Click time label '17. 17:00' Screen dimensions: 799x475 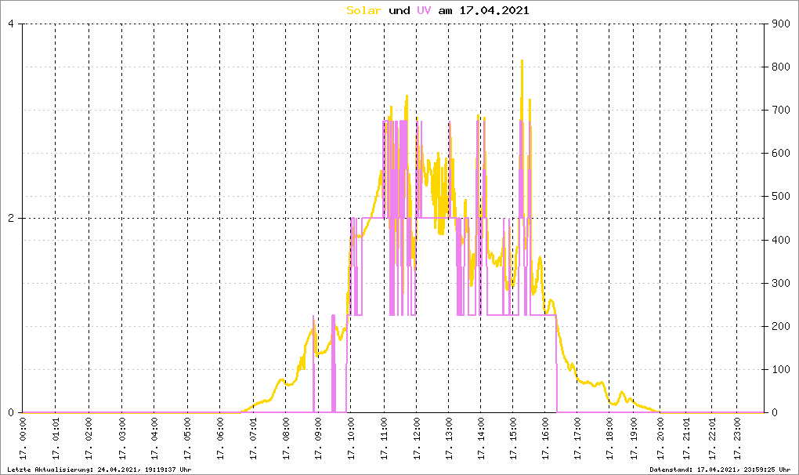pyautogui.click(x=577, y=439)
